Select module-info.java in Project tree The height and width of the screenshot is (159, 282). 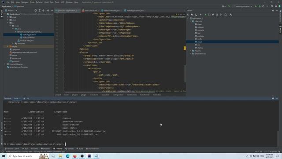(26, 41)
